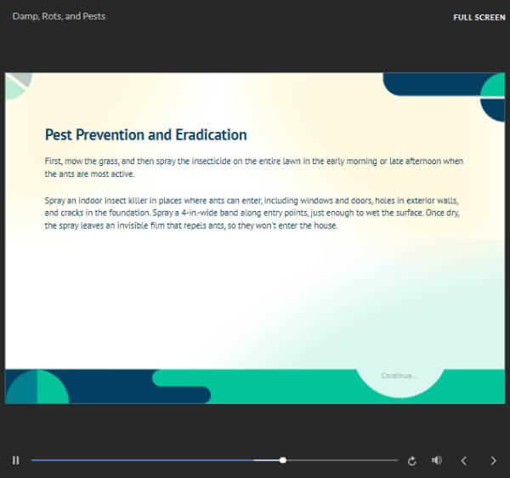Click the replay slide icon
The image size is (510, 478).
(x=412, y=460)
